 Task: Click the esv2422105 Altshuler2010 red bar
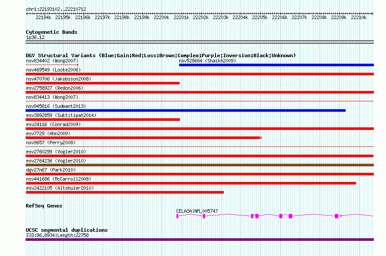pos(124,192)
